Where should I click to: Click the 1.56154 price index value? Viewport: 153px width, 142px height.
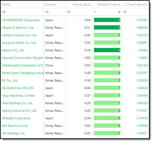tap(142, 65)
